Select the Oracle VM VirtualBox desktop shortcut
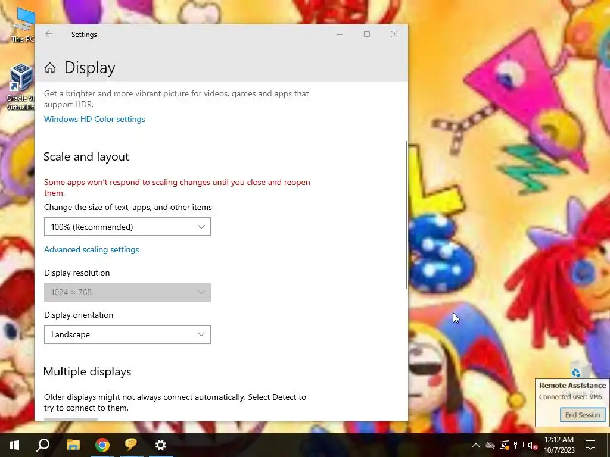The width and height of the screenshot is (610, 457). tap(20, 87)
